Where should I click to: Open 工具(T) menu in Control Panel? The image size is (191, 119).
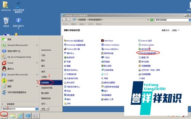click(90, 24)
